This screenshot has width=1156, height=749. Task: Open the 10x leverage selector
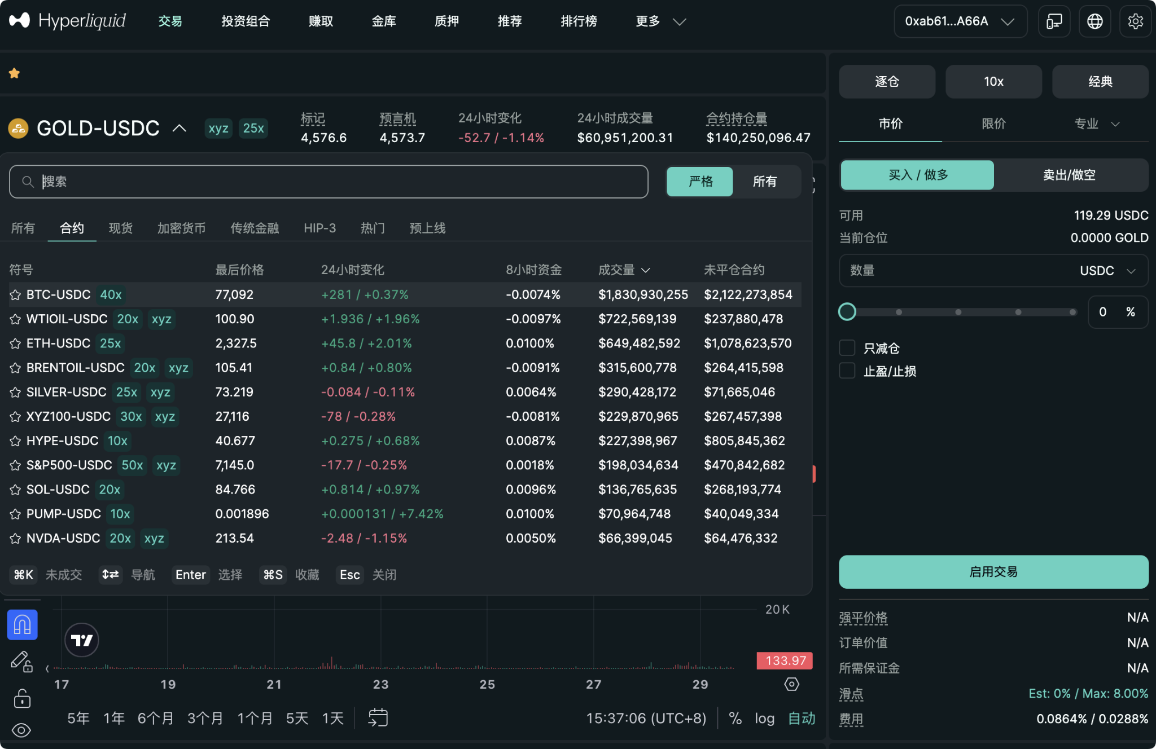click(993, 82)
